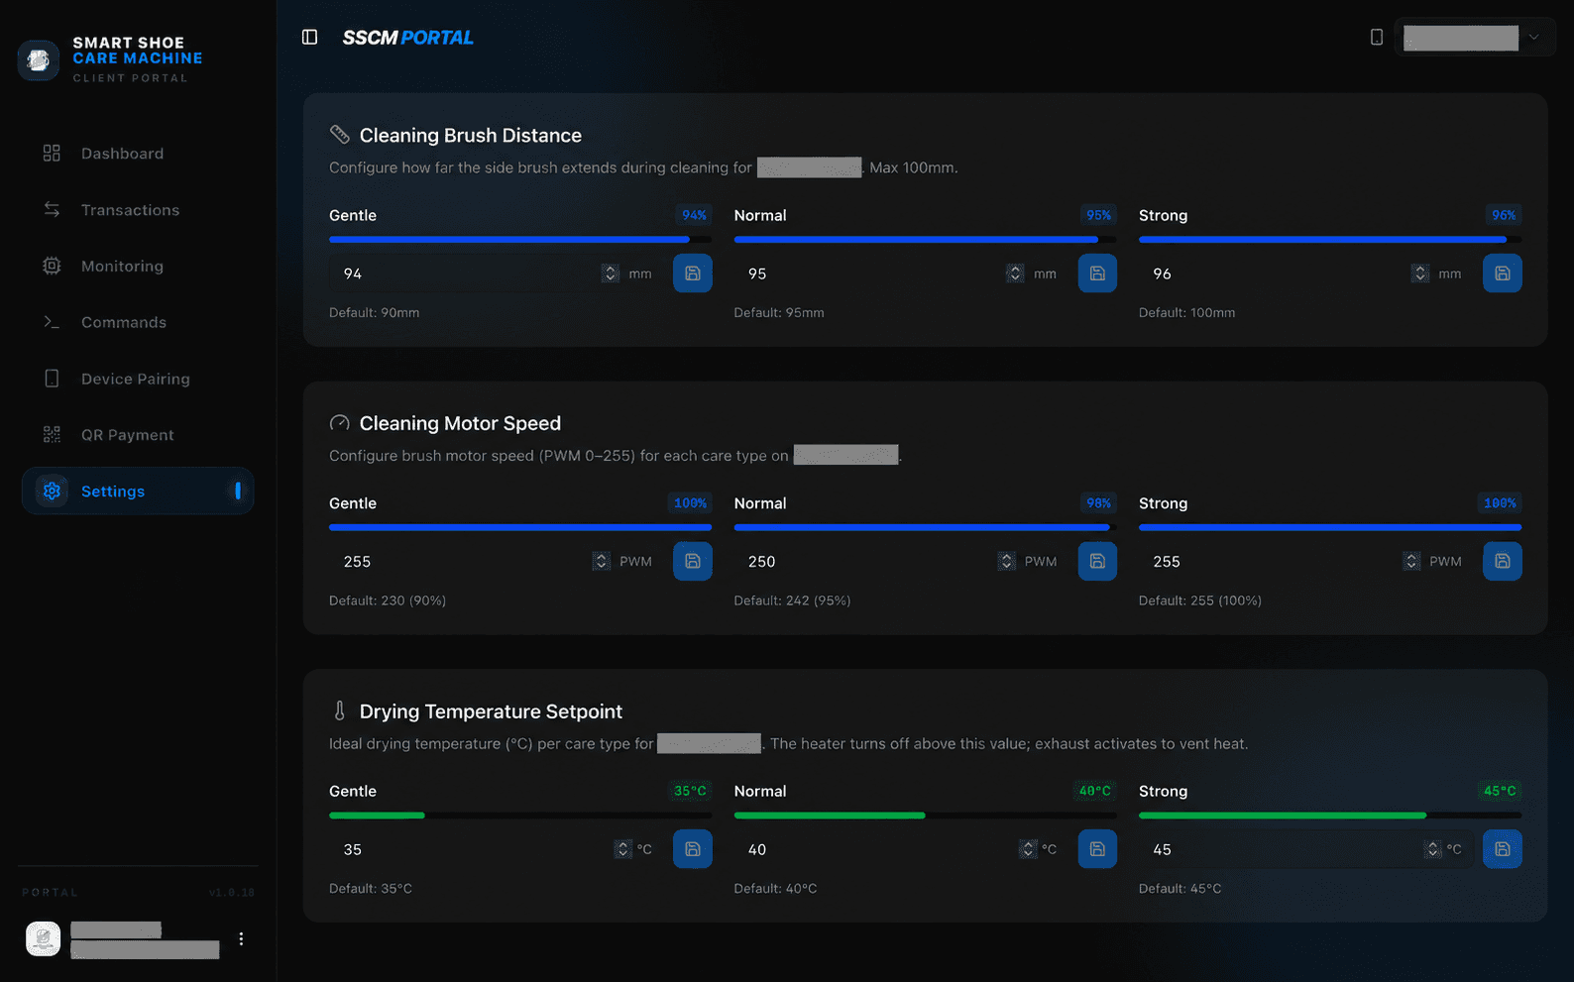Adjust Strong motor speed stepper arrows
The width and height of the screenshot is (1574, 982).
click(x=1411, y=561)
